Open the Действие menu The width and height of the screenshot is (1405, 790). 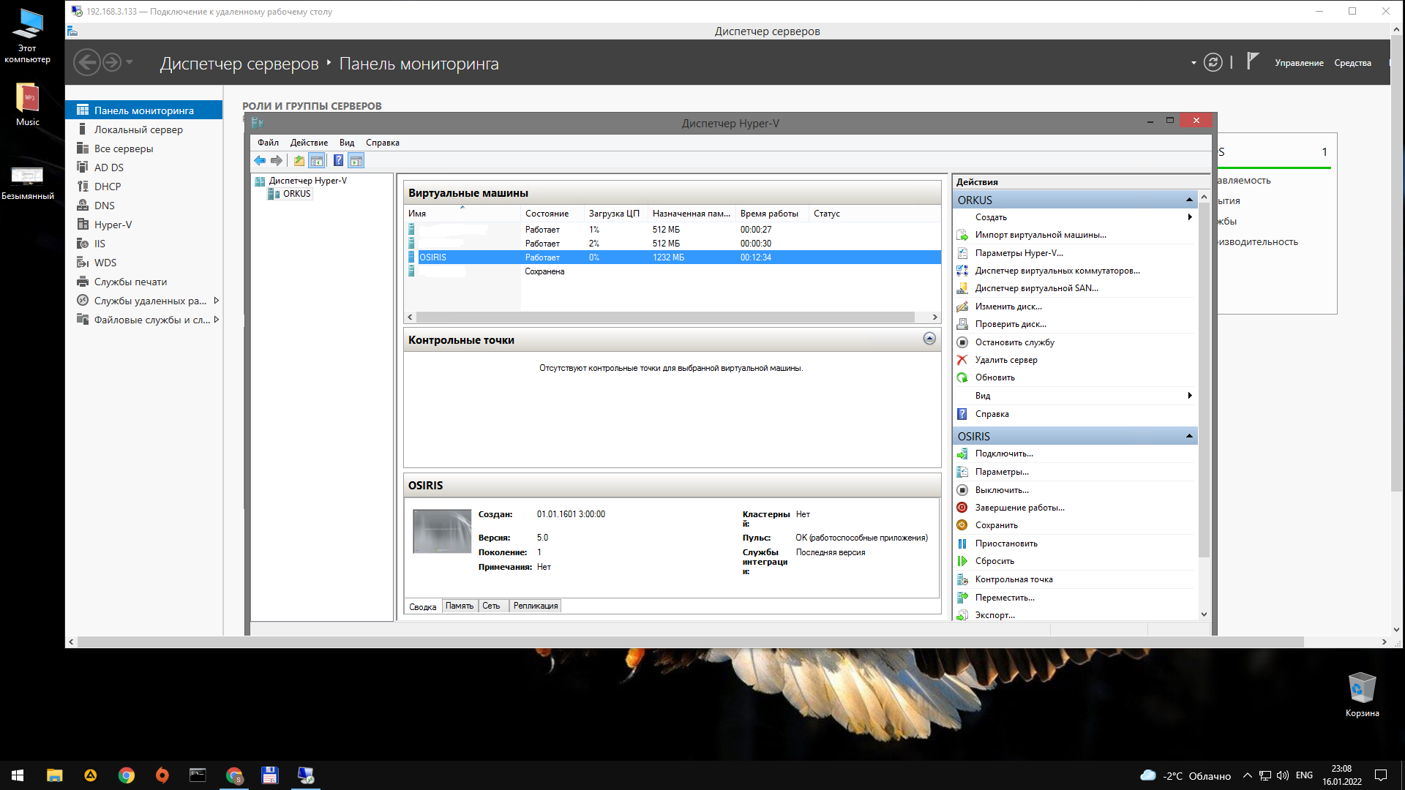[309, 143]
